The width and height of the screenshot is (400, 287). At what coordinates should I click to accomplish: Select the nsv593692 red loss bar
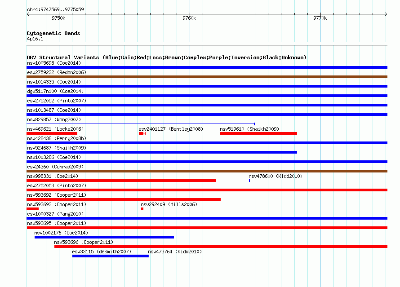(124, 199)
